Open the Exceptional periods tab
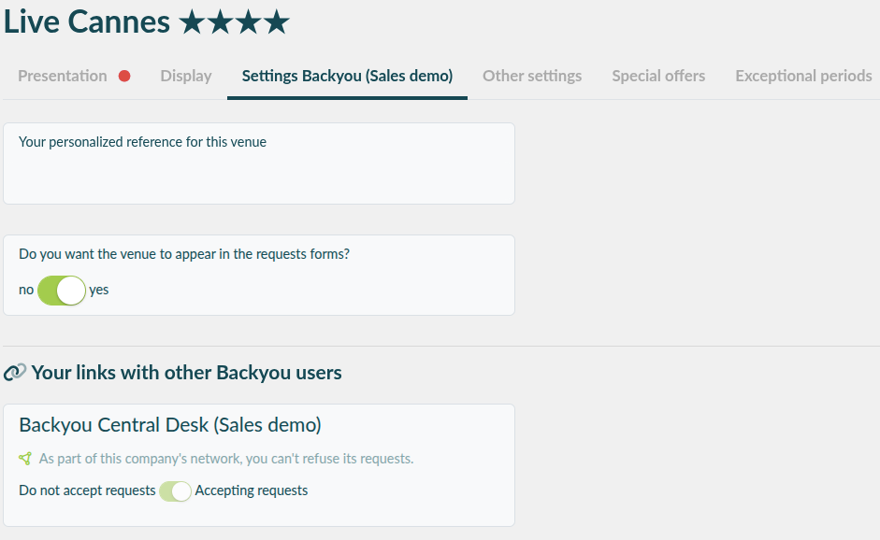Viewport: 880px width, 540px height. [x=803, y=76]
